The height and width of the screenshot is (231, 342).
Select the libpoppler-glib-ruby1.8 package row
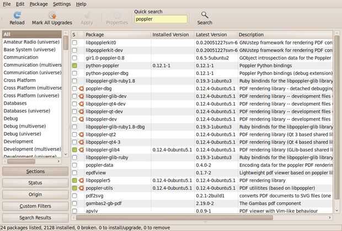pyautogui.click(x=202, y=81)
